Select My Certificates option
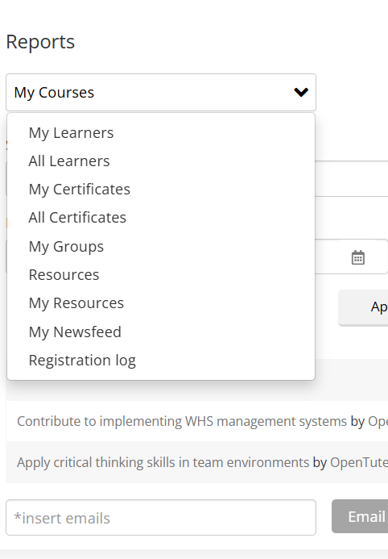This screenshot has height=559, width=388. [x=80, y=190]
